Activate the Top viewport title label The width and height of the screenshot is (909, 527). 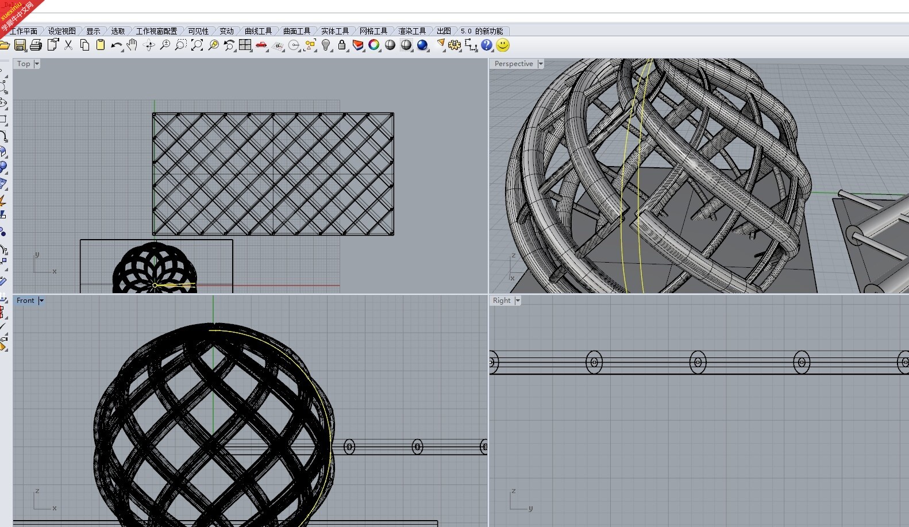pos(24,64)
